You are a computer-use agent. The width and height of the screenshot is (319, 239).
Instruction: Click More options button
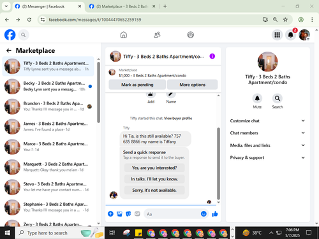[x=192, y=85]
